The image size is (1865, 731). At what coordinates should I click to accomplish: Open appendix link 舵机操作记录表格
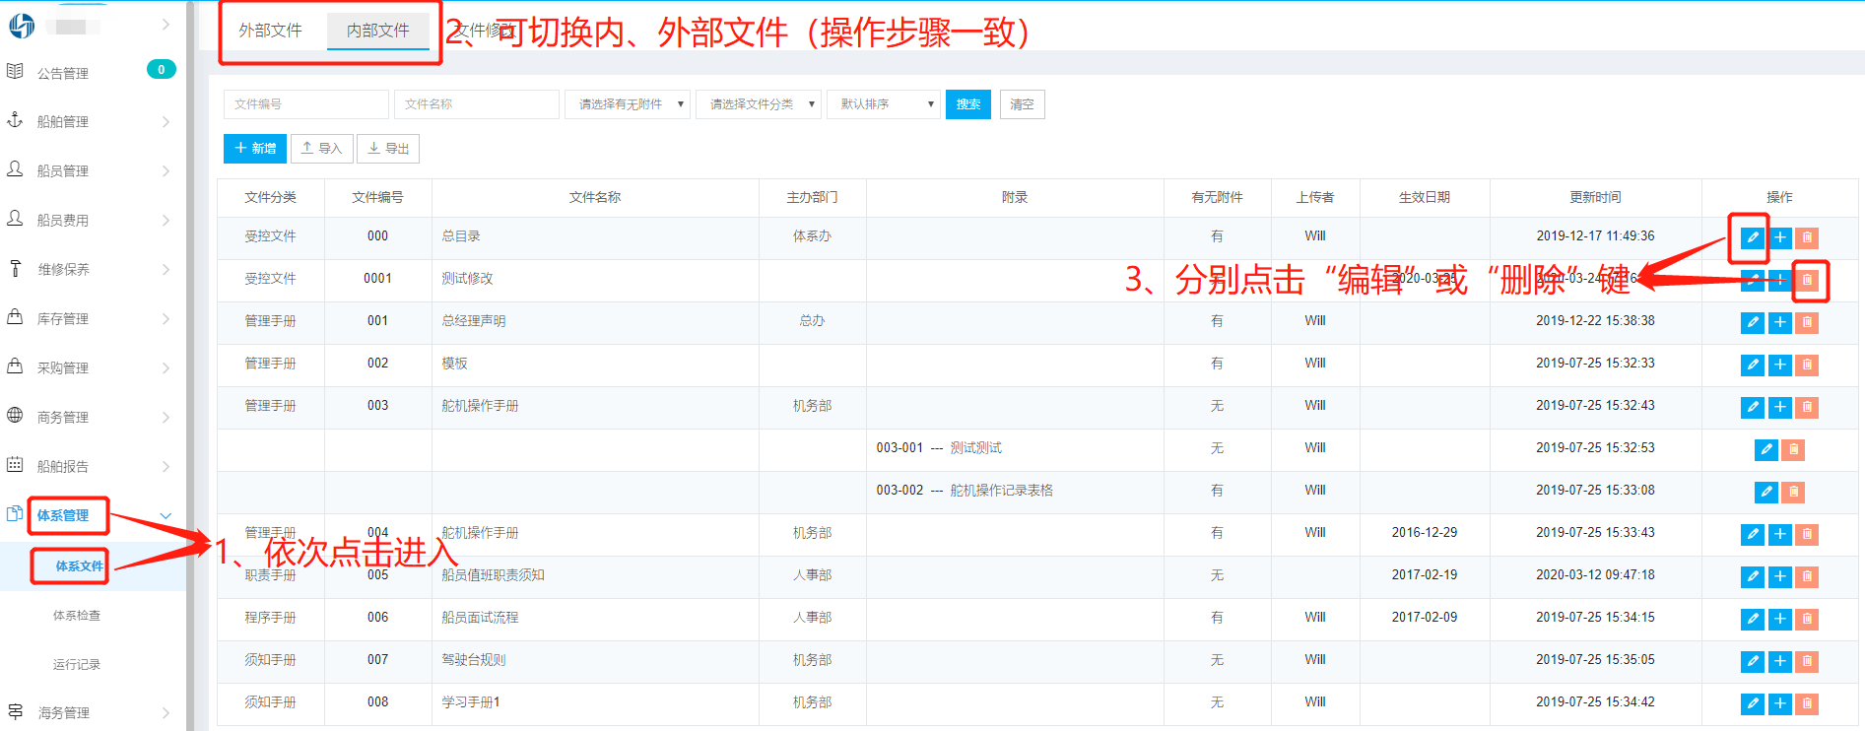point(1001,491)
